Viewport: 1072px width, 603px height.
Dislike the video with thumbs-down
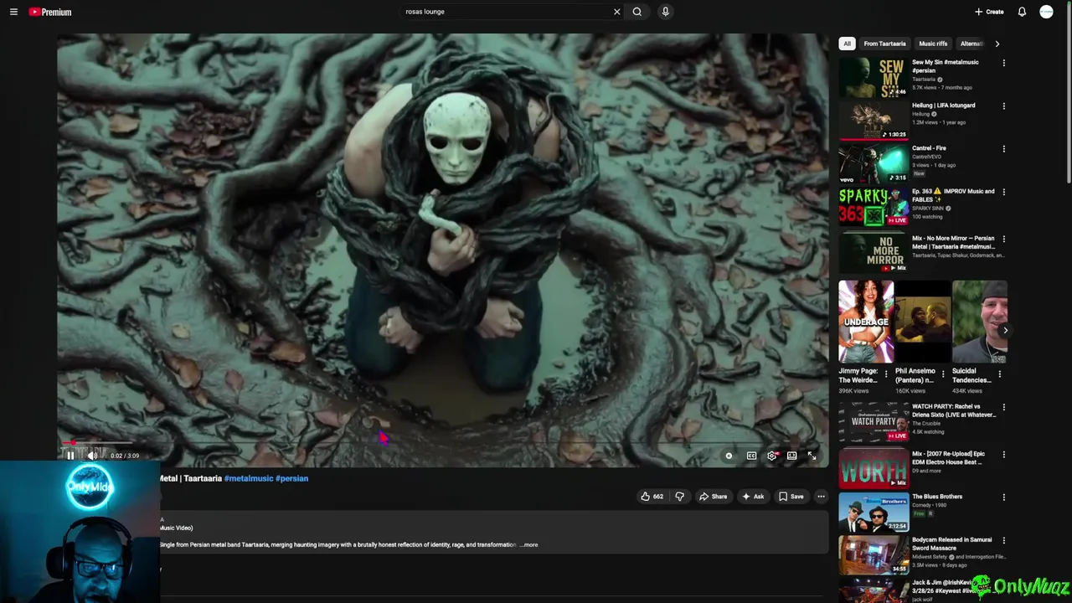coord(679,497)
